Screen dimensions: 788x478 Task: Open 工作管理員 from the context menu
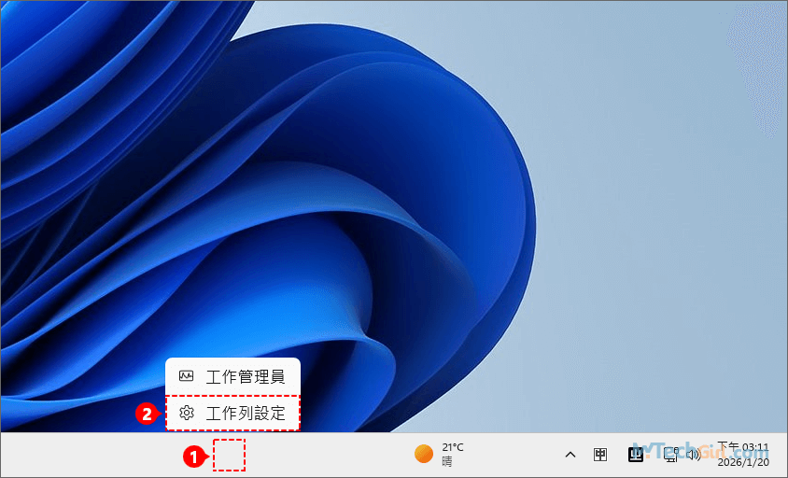[x=232, y=376]
